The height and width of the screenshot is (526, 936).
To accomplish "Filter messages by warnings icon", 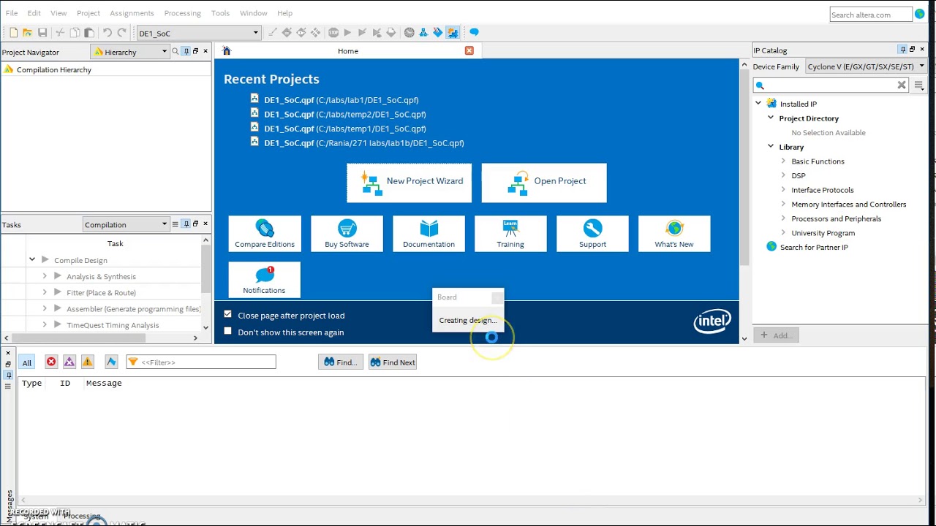I will click(87, 362).
